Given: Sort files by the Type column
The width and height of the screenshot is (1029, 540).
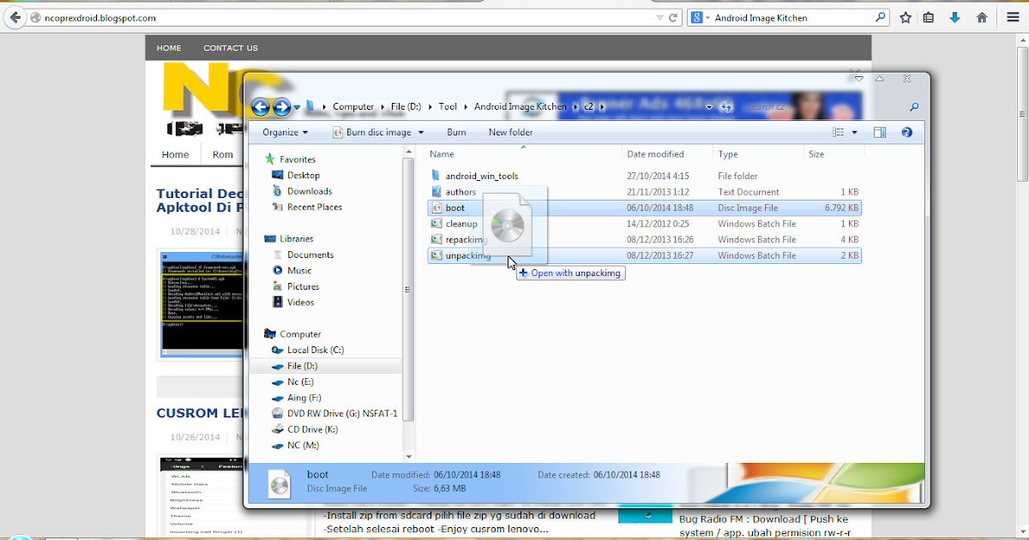Looking at the screenshot, I should (728, 154).
